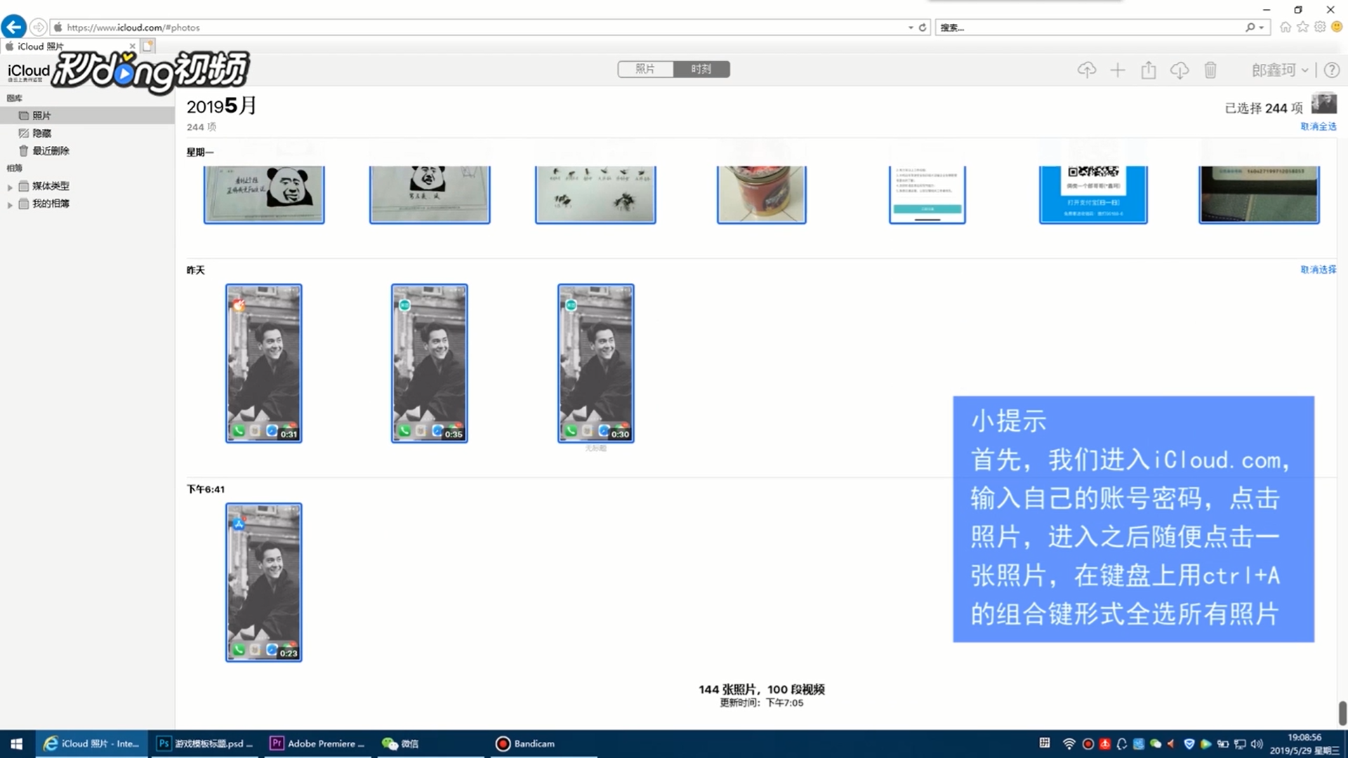Click the browser back arrow button
The width and height of the screenshot is (1348, 758).
coord(13,27)
